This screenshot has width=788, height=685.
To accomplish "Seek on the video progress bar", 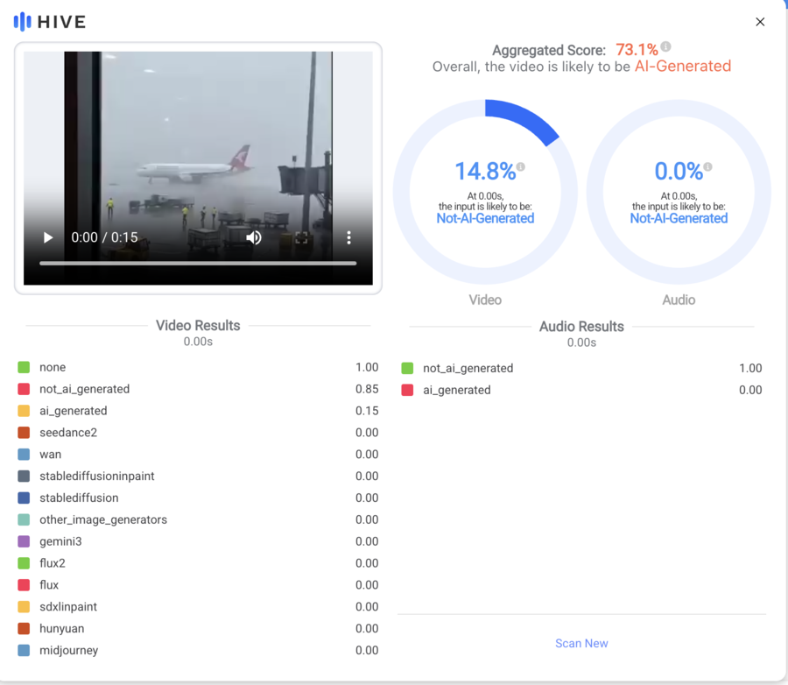I will point(198,263).
